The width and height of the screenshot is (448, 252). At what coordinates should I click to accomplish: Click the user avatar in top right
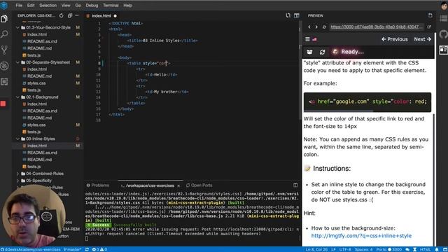point(444,6)
